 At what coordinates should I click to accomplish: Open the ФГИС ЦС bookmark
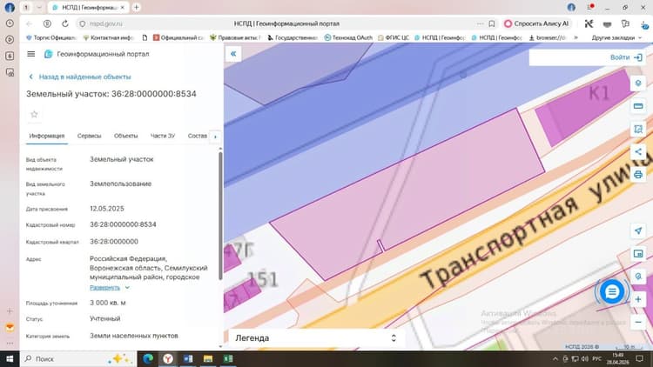pos(394,37)
